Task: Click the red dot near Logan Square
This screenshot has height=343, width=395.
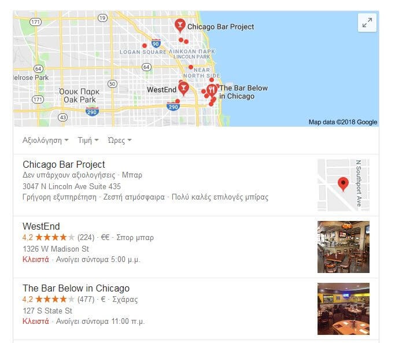Action: 145,46
